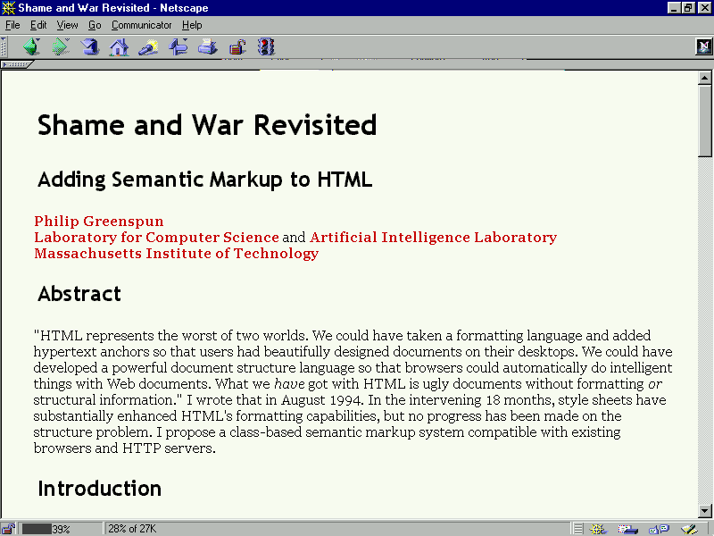Image resolution: width=714 pixels, height=536 pixels.
Task: Expand the collapsed toolbar tab below navigation bar
Action: coord(18,64)
